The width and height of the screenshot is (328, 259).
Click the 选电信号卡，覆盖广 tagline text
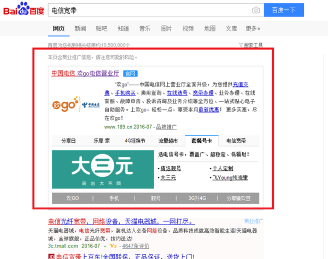click(x=204, y=155)
